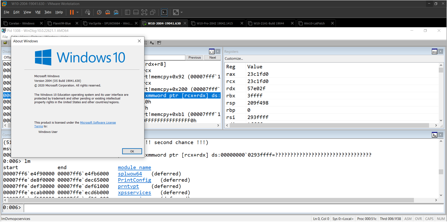Open the PrintConfig module link
This screenshot has height=222, width=447.
coord(135,180)
